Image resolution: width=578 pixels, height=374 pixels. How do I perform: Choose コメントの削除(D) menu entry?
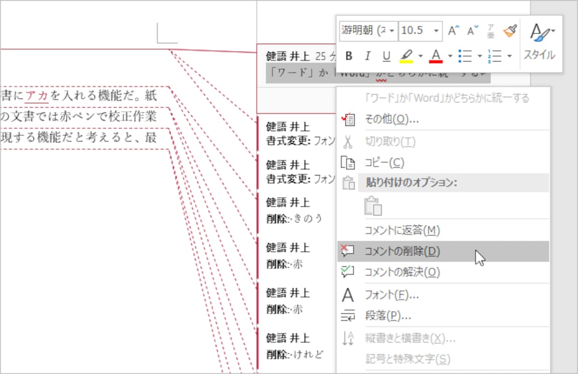(443, 251)
